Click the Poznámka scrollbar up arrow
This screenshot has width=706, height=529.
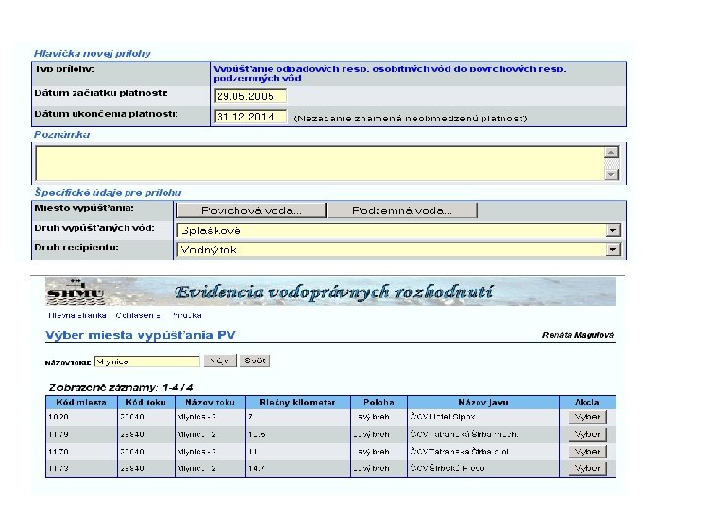[x=611, y=152]
